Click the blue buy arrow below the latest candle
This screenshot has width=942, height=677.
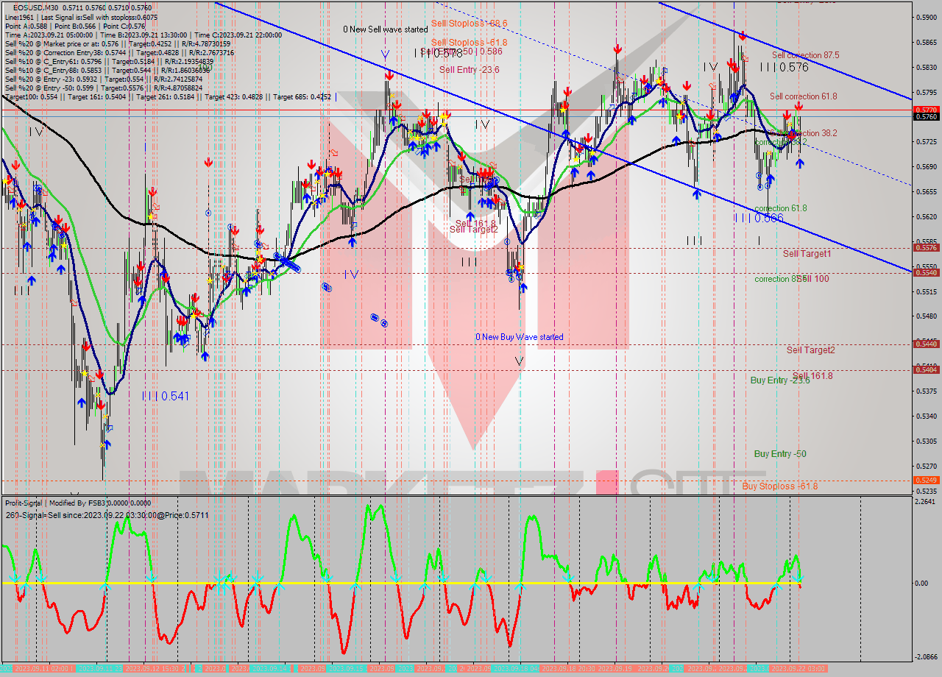click(800, 163)
